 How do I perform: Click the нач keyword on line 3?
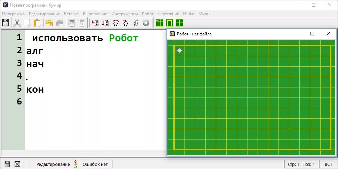pos(35,64)
